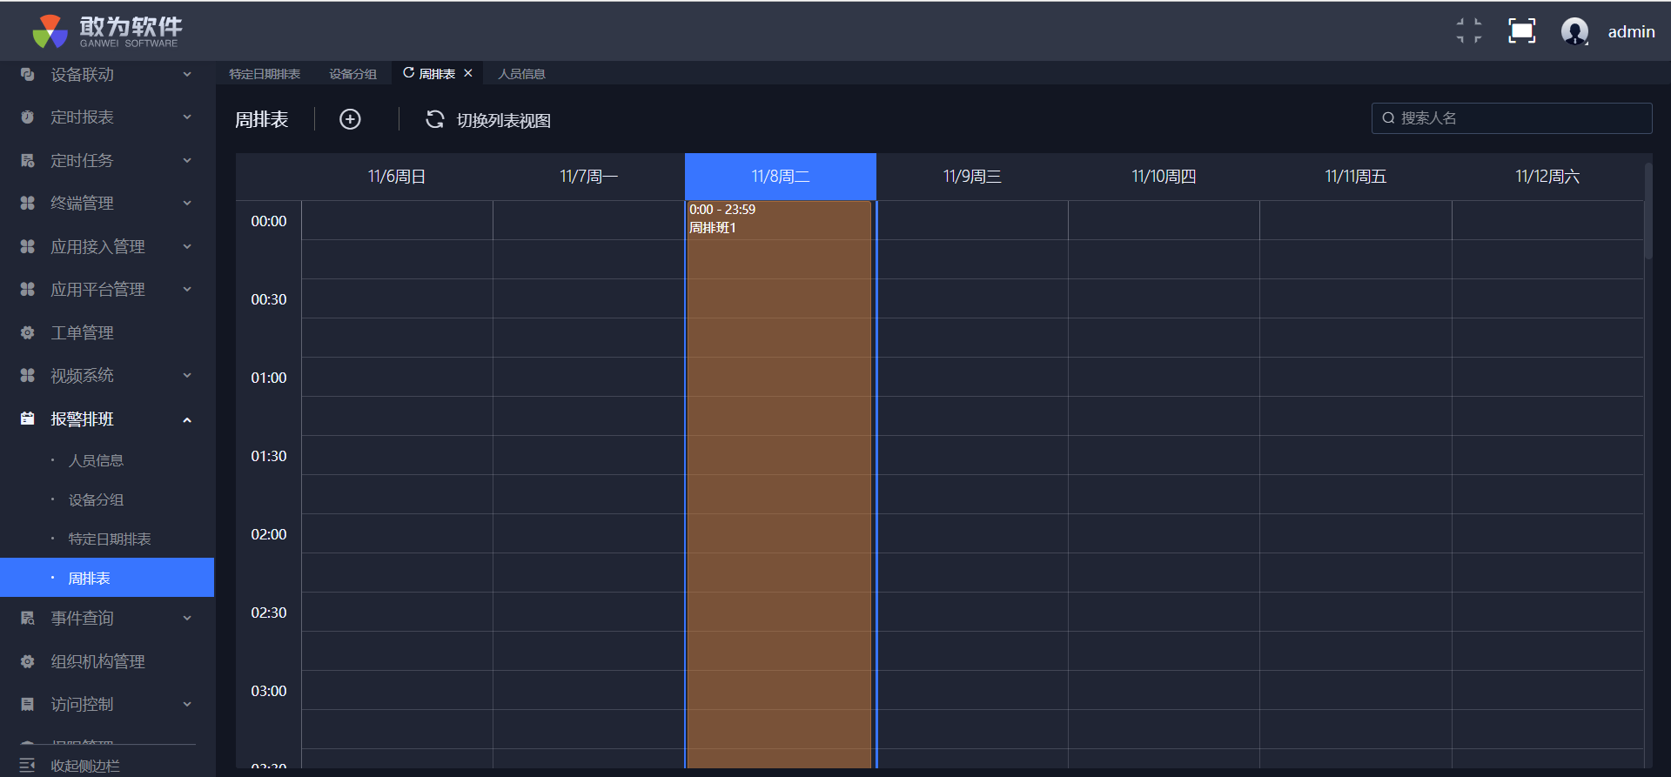Click 切换列表视图 to switch view
The image size is (1671, 777).
click(503, 120)
